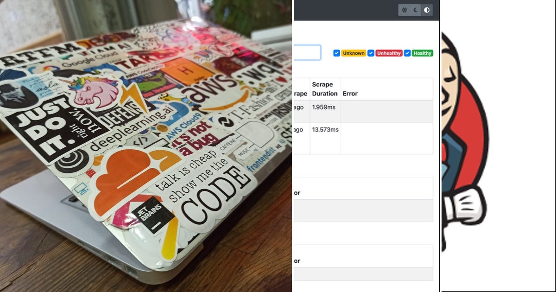Switch to dark theme moon icon

pyautogui.click(x=416, y=10)
